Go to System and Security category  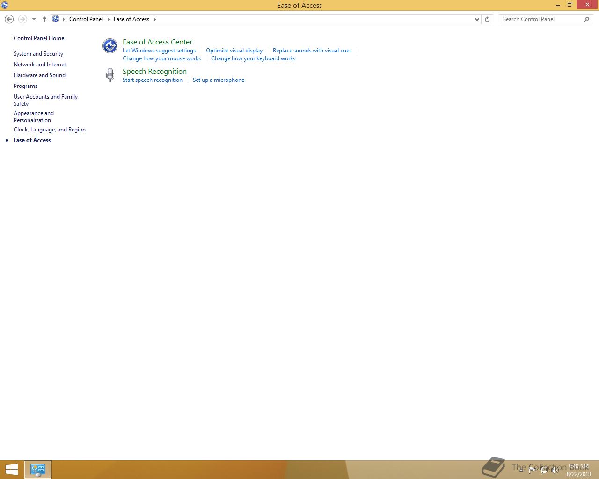(38, 54)
